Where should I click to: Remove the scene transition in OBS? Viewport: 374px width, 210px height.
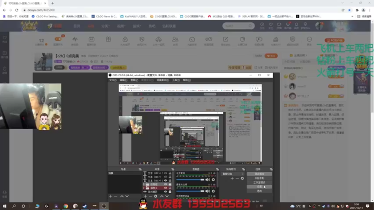(237, 178)
